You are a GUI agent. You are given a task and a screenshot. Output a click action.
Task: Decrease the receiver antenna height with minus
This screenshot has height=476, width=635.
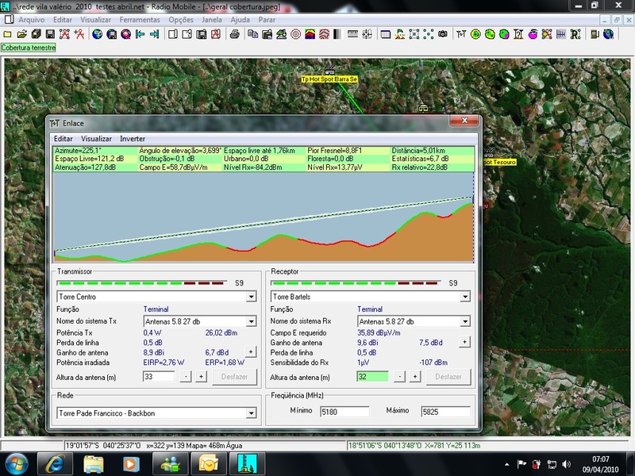tap(401, 377)
